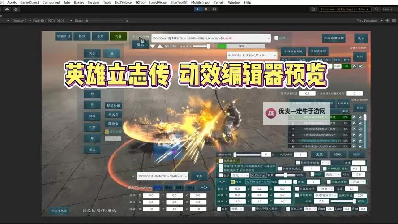Click the Loop 0.3 input field

tap(347, 209)
